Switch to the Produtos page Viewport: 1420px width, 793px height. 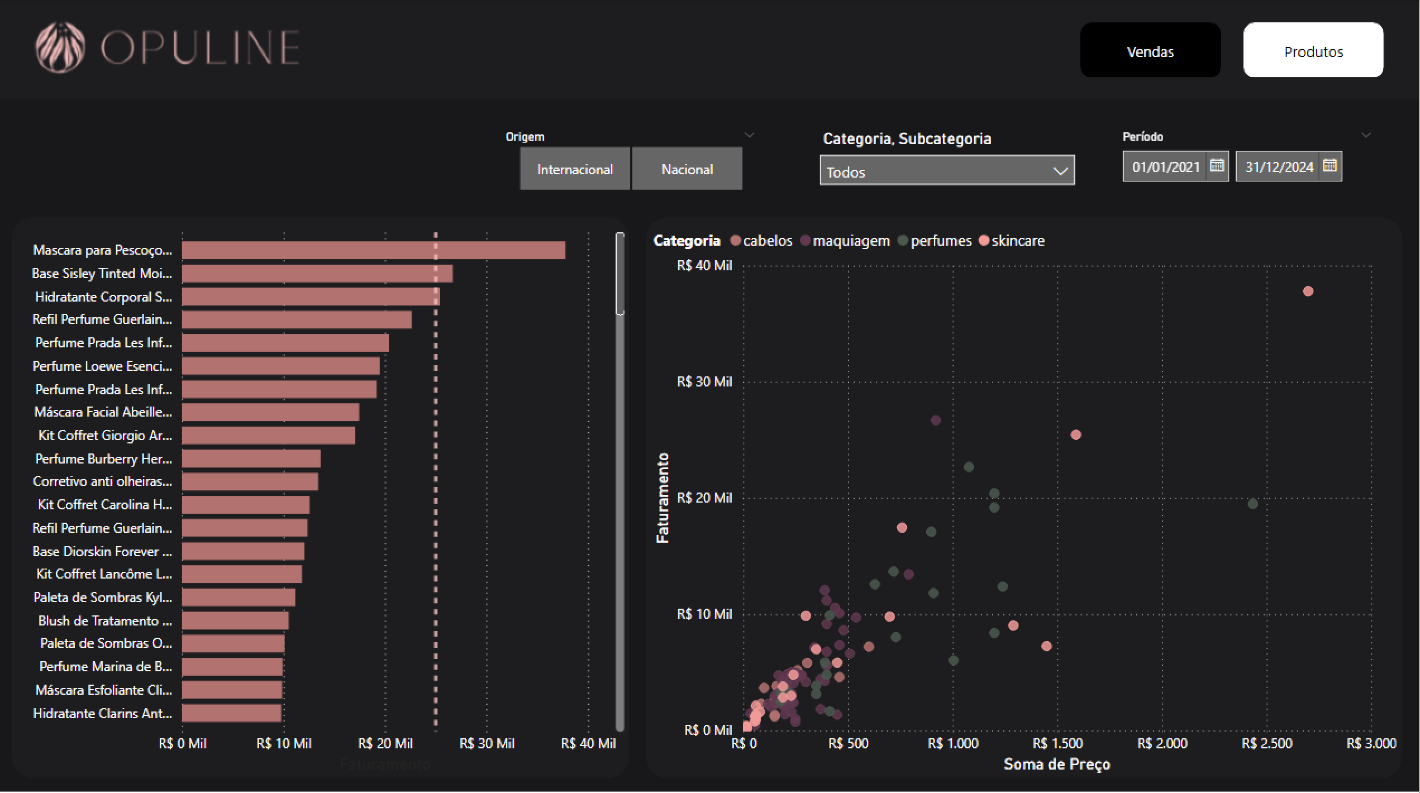(x=1313, y=51)
